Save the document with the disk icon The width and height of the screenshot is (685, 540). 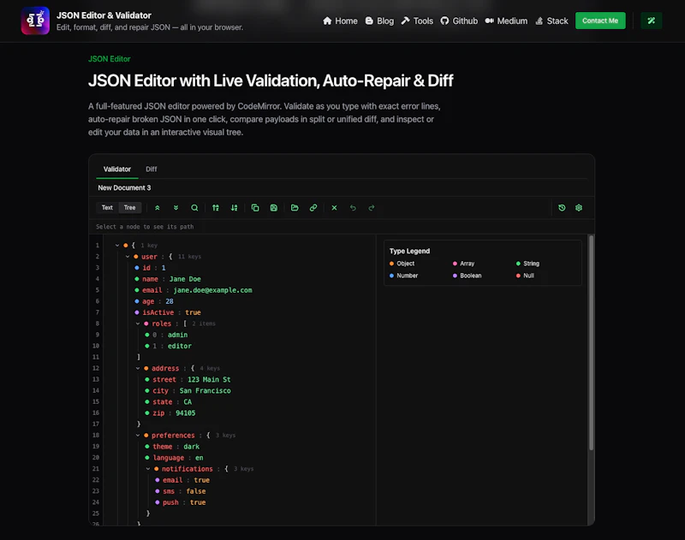[274, 208]
